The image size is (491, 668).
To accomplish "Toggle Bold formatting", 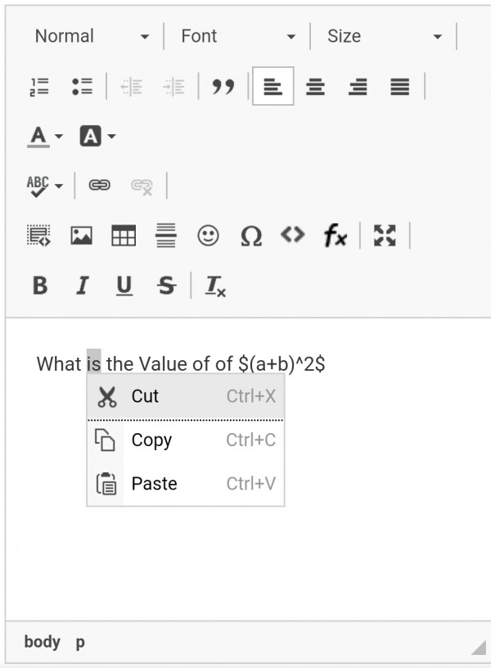I will coord(39,286).
